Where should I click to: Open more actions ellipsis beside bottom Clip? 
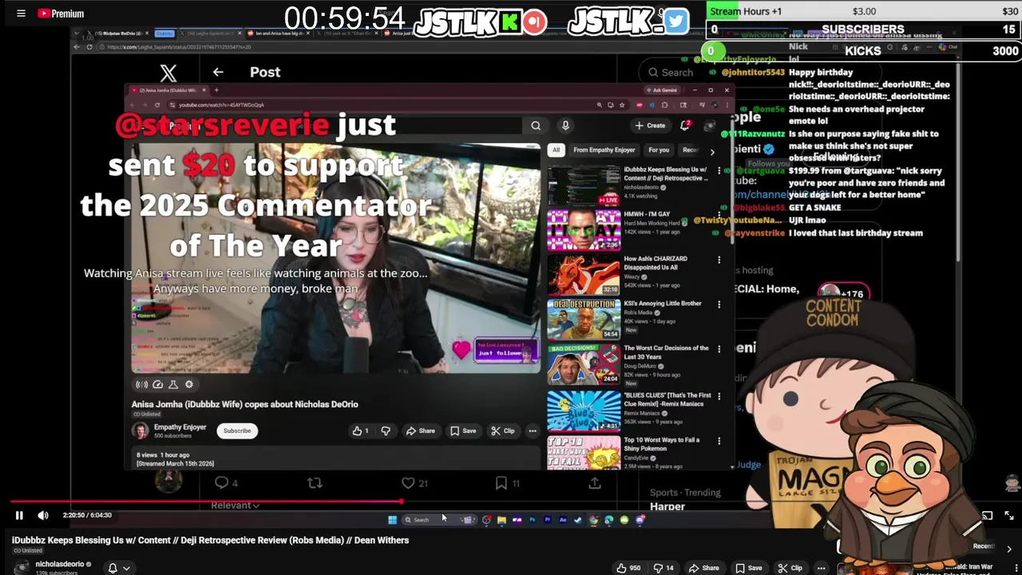821,568
